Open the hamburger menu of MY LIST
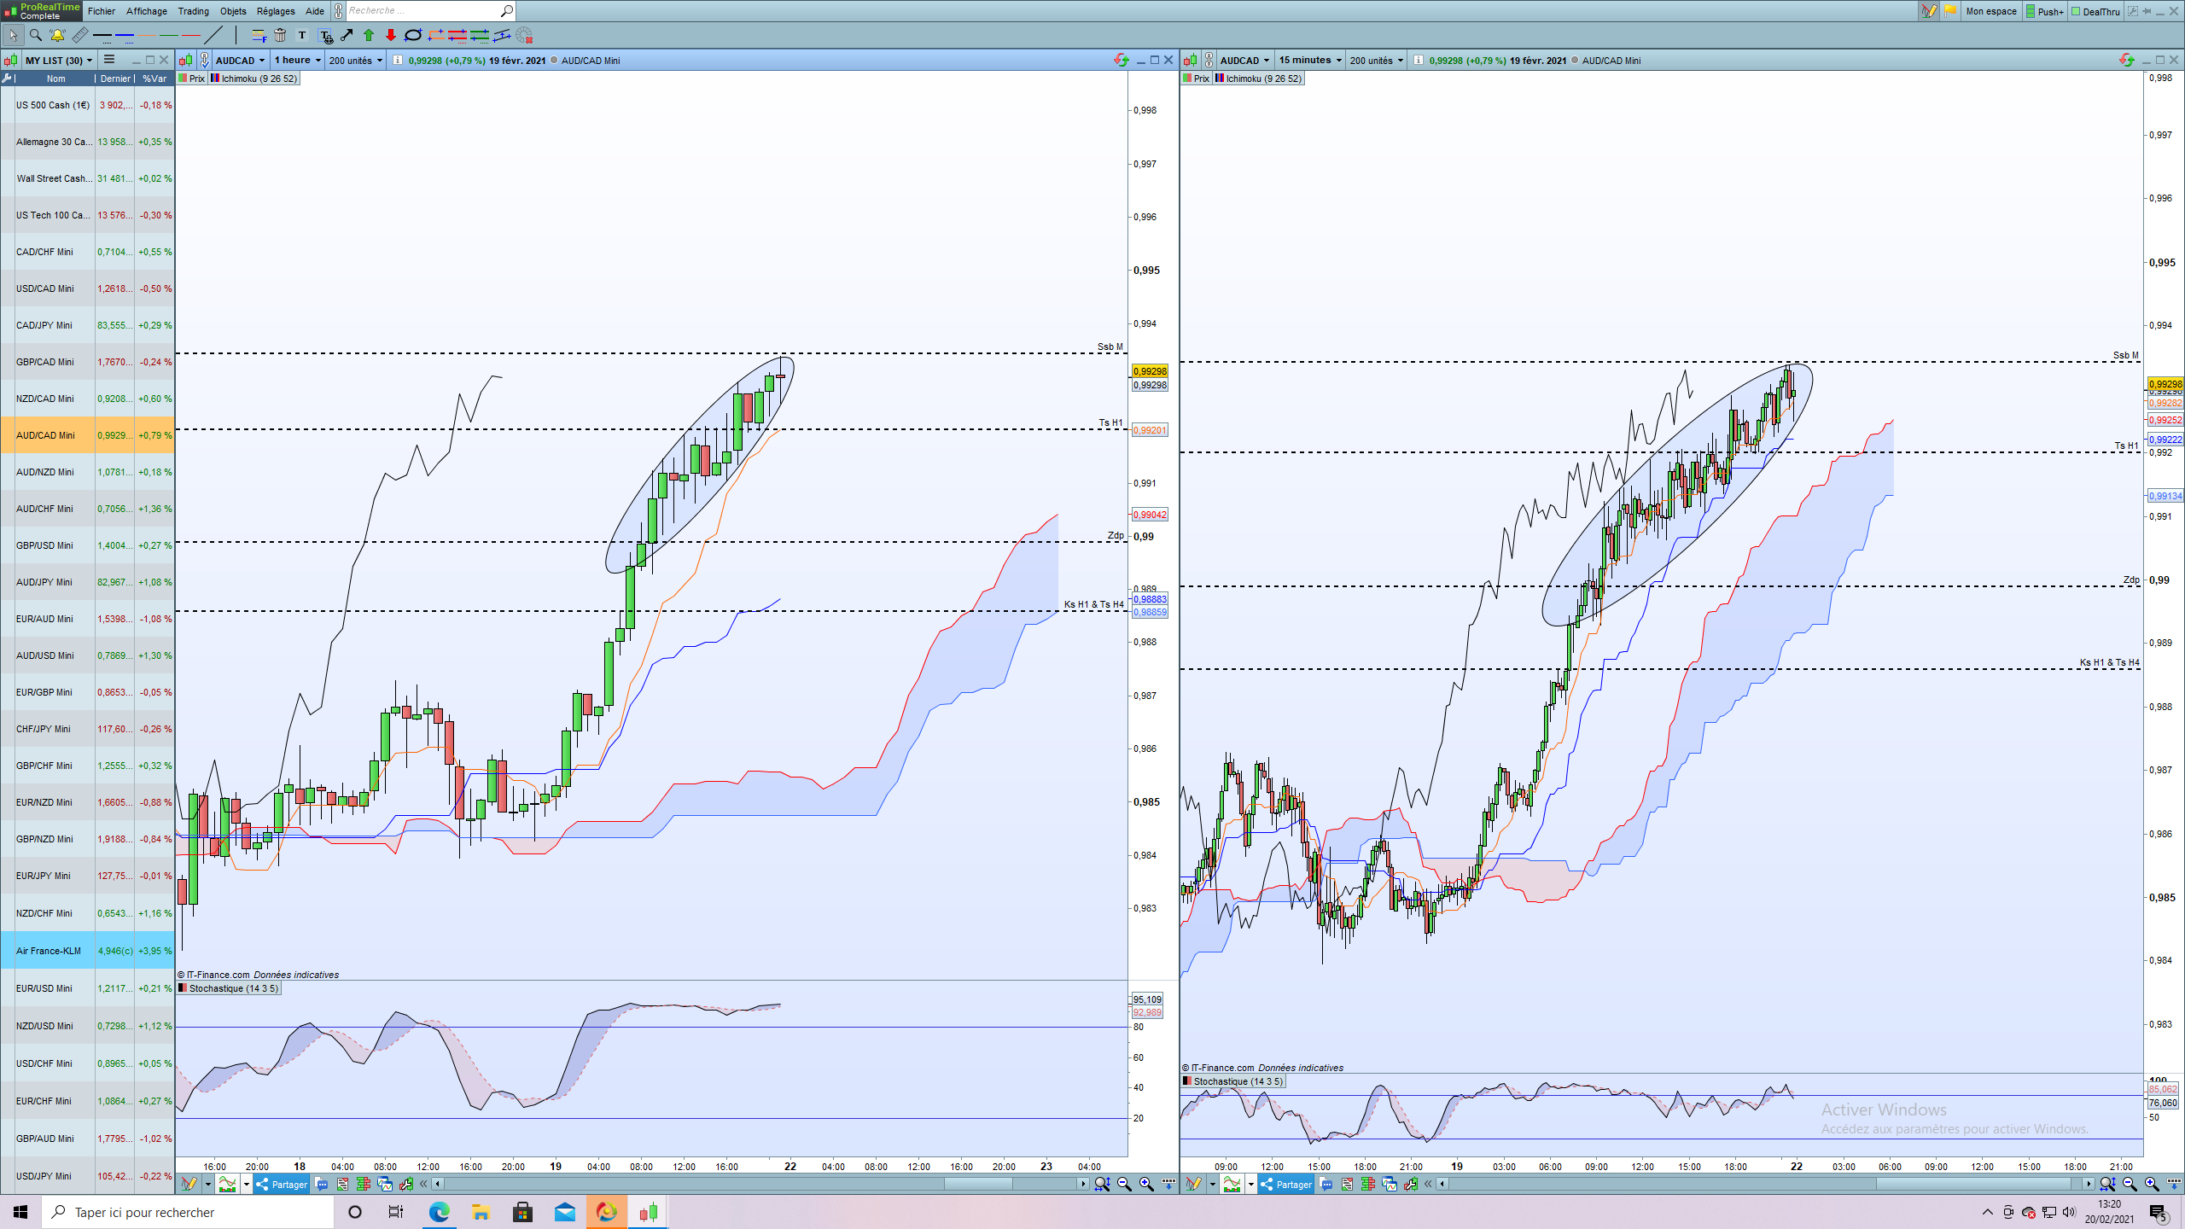 tap(109, 60)
